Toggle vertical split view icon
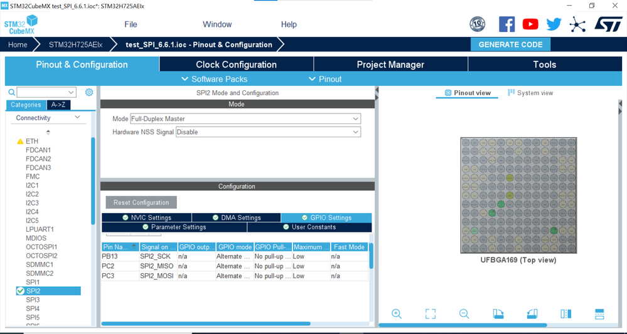This screenshot has width=627, height=334. pos(566,314)
